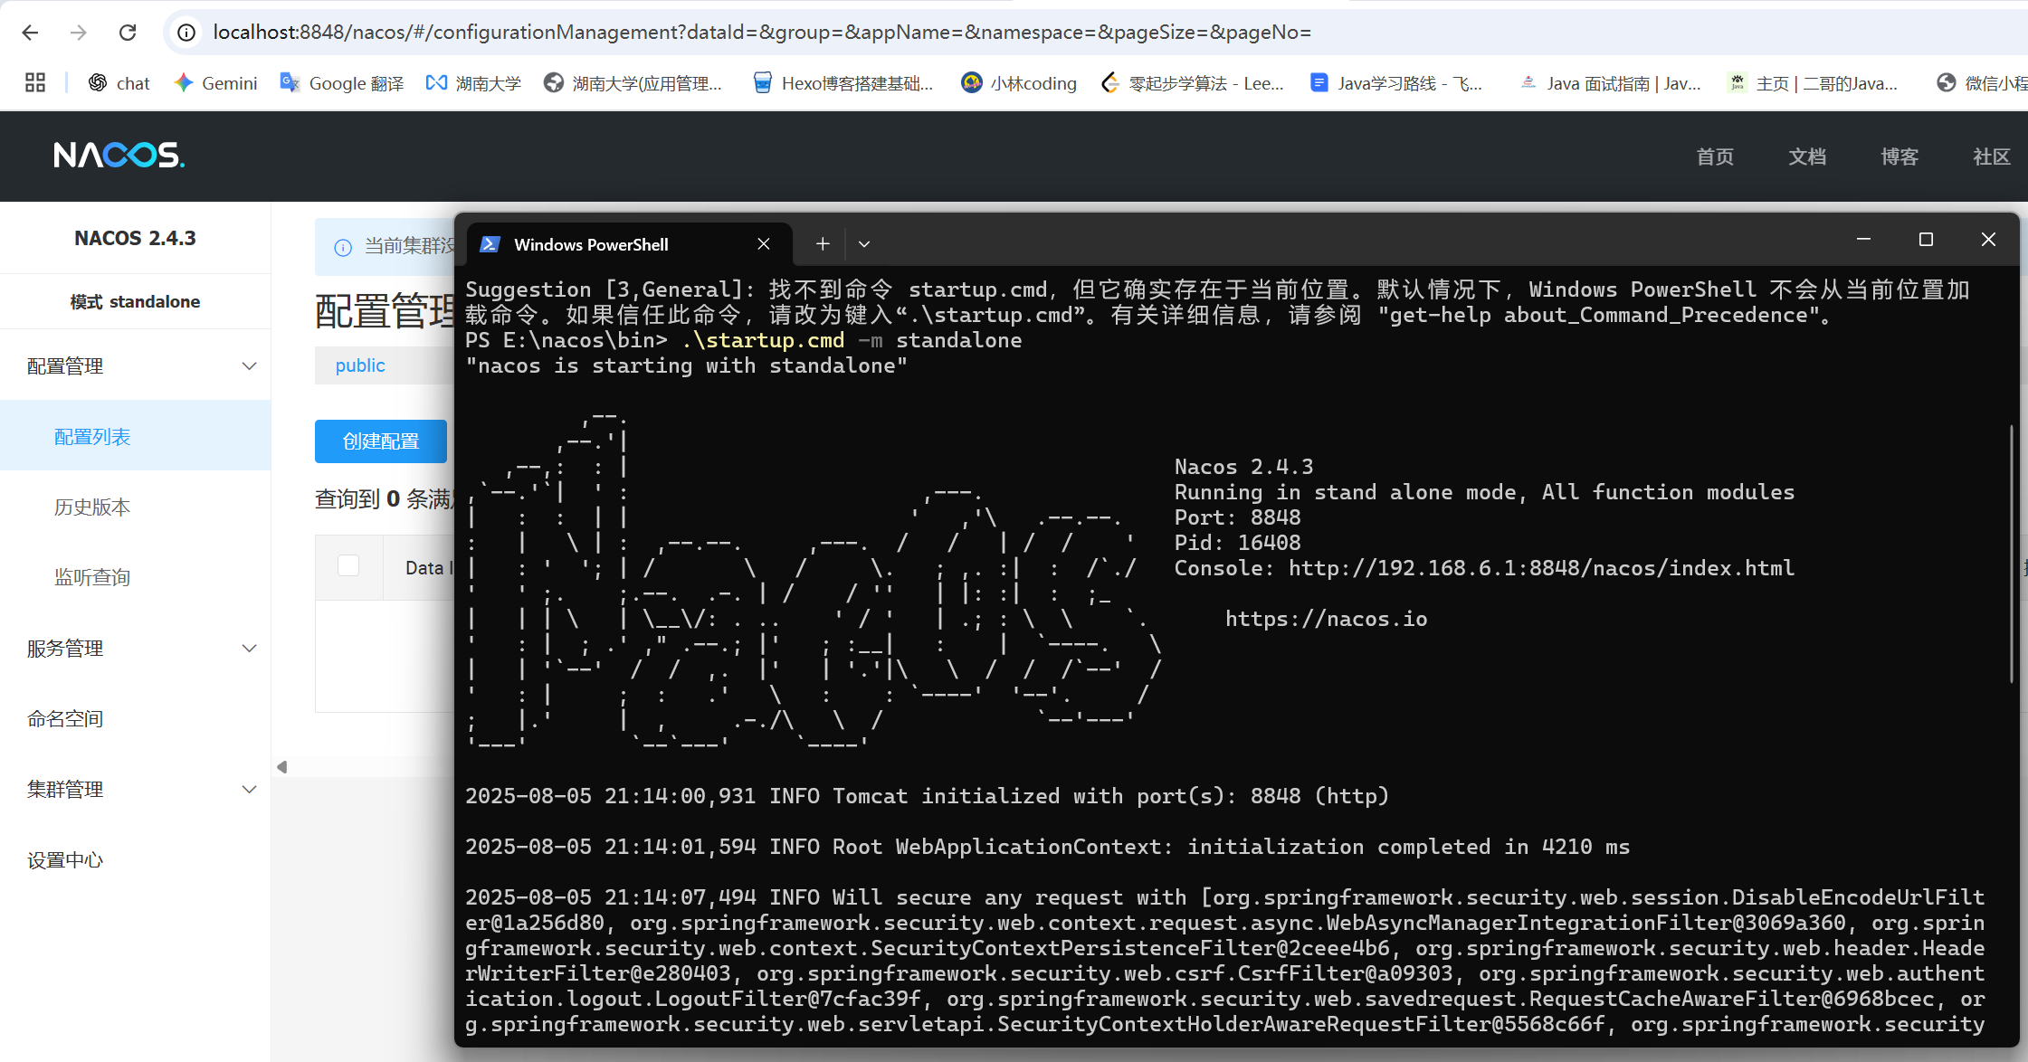Toggle the select-all checkbox in the Data table header
This screenshot has height=1062, width=2028.
pos(348,566)
